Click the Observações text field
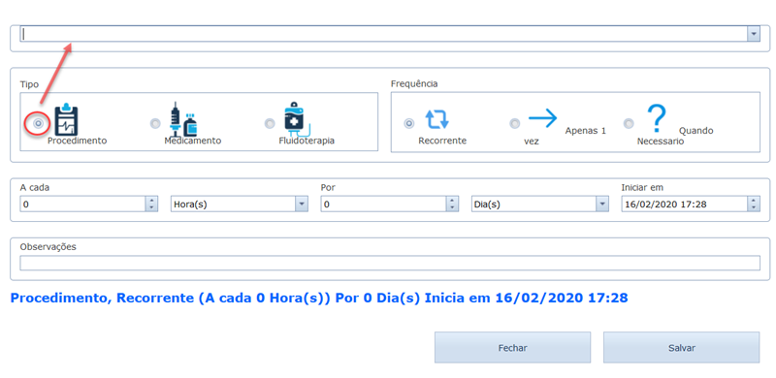Image resolution: width=776 pixels, height=378 pixels. click(x=390, y=264)
